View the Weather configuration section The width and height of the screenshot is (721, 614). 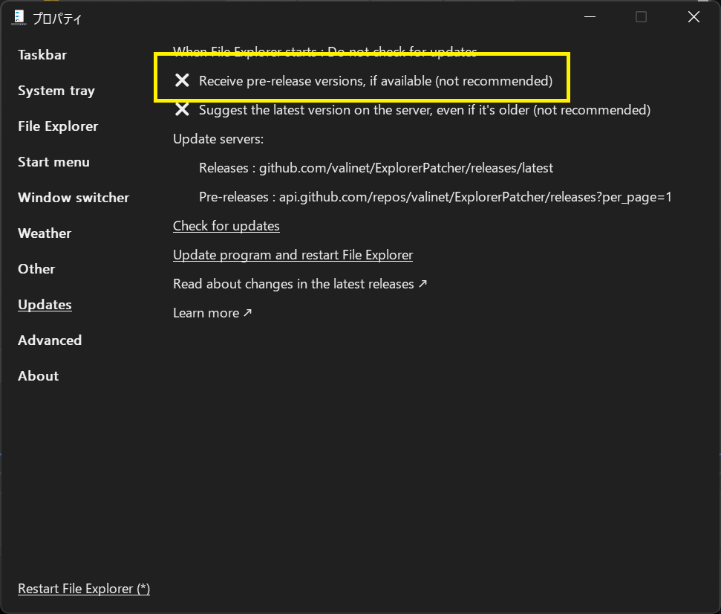[44, 233]
